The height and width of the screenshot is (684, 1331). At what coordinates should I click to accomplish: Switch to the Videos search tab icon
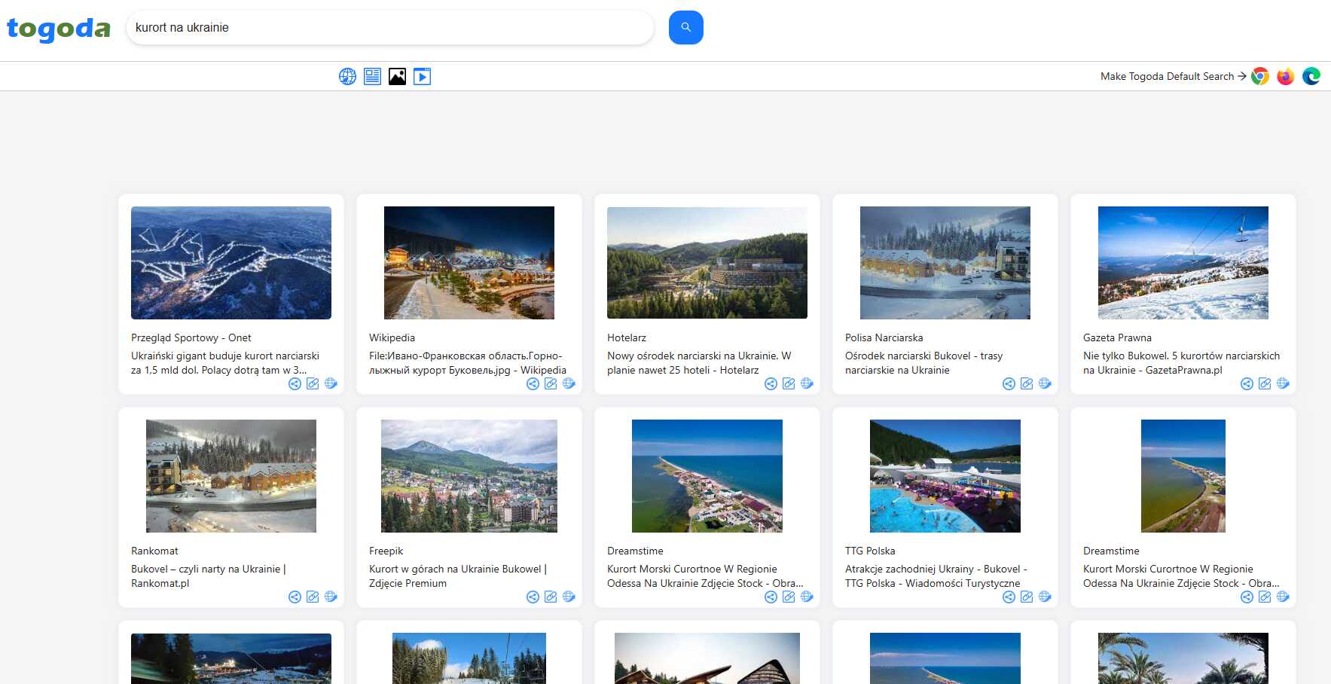pos(422,76)
